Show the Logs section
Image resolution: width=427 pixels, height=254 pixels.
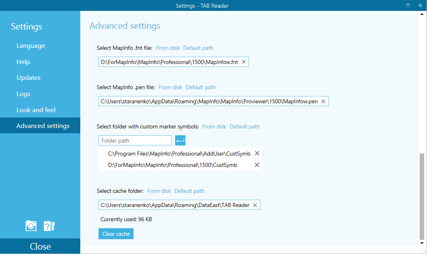23,94
